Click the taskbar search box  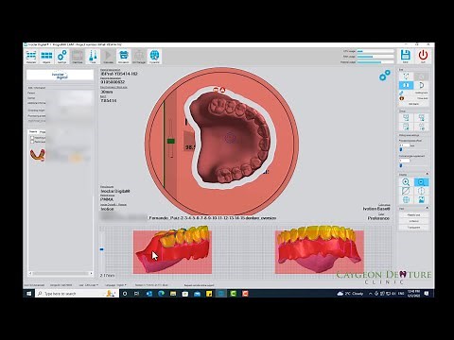click(x=77, y=294)
